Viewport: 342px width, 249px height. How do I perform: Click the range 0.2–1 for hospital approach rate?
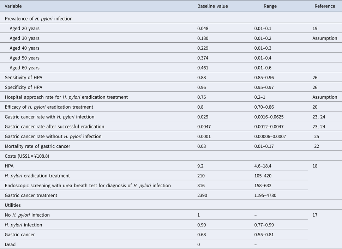(x=260, y=97)
